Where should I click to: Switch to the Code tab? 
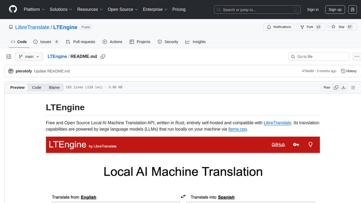19,42
